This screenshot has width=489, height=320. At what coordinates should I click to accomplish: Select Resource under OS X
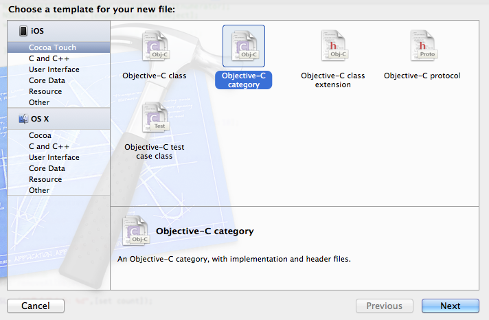click(x=58, y=179)
